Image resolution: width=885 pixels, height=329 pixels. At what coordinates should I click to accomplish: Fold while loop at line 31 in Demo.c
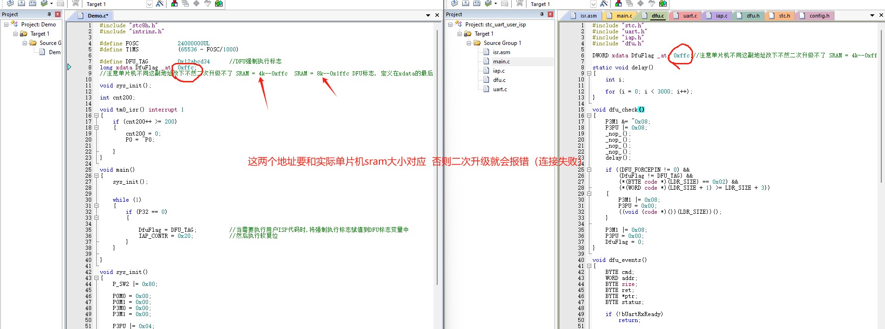tap(96, 206)
